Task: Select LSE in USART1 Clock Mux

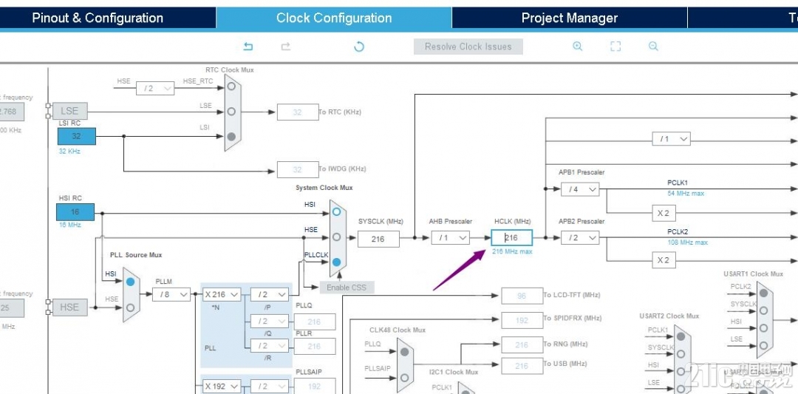Action: pyautogui.click(x=763, y=346)
